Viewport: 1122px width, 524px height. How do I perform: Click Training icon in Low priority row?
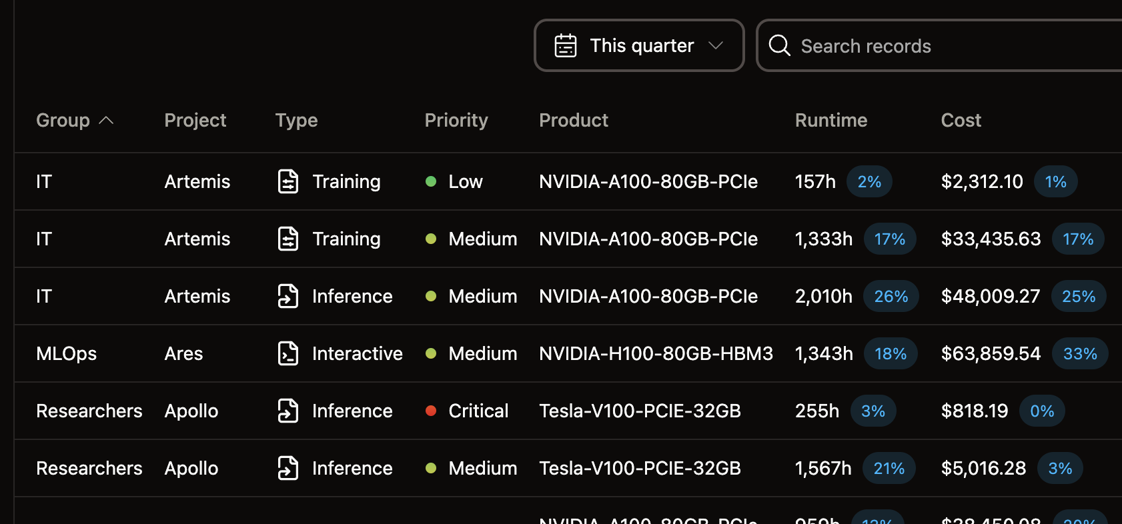click(x=288, y=181)
